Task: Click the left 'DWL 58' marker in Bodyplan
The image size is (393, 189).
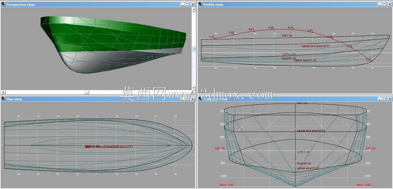Action: (x=220, y=149)
